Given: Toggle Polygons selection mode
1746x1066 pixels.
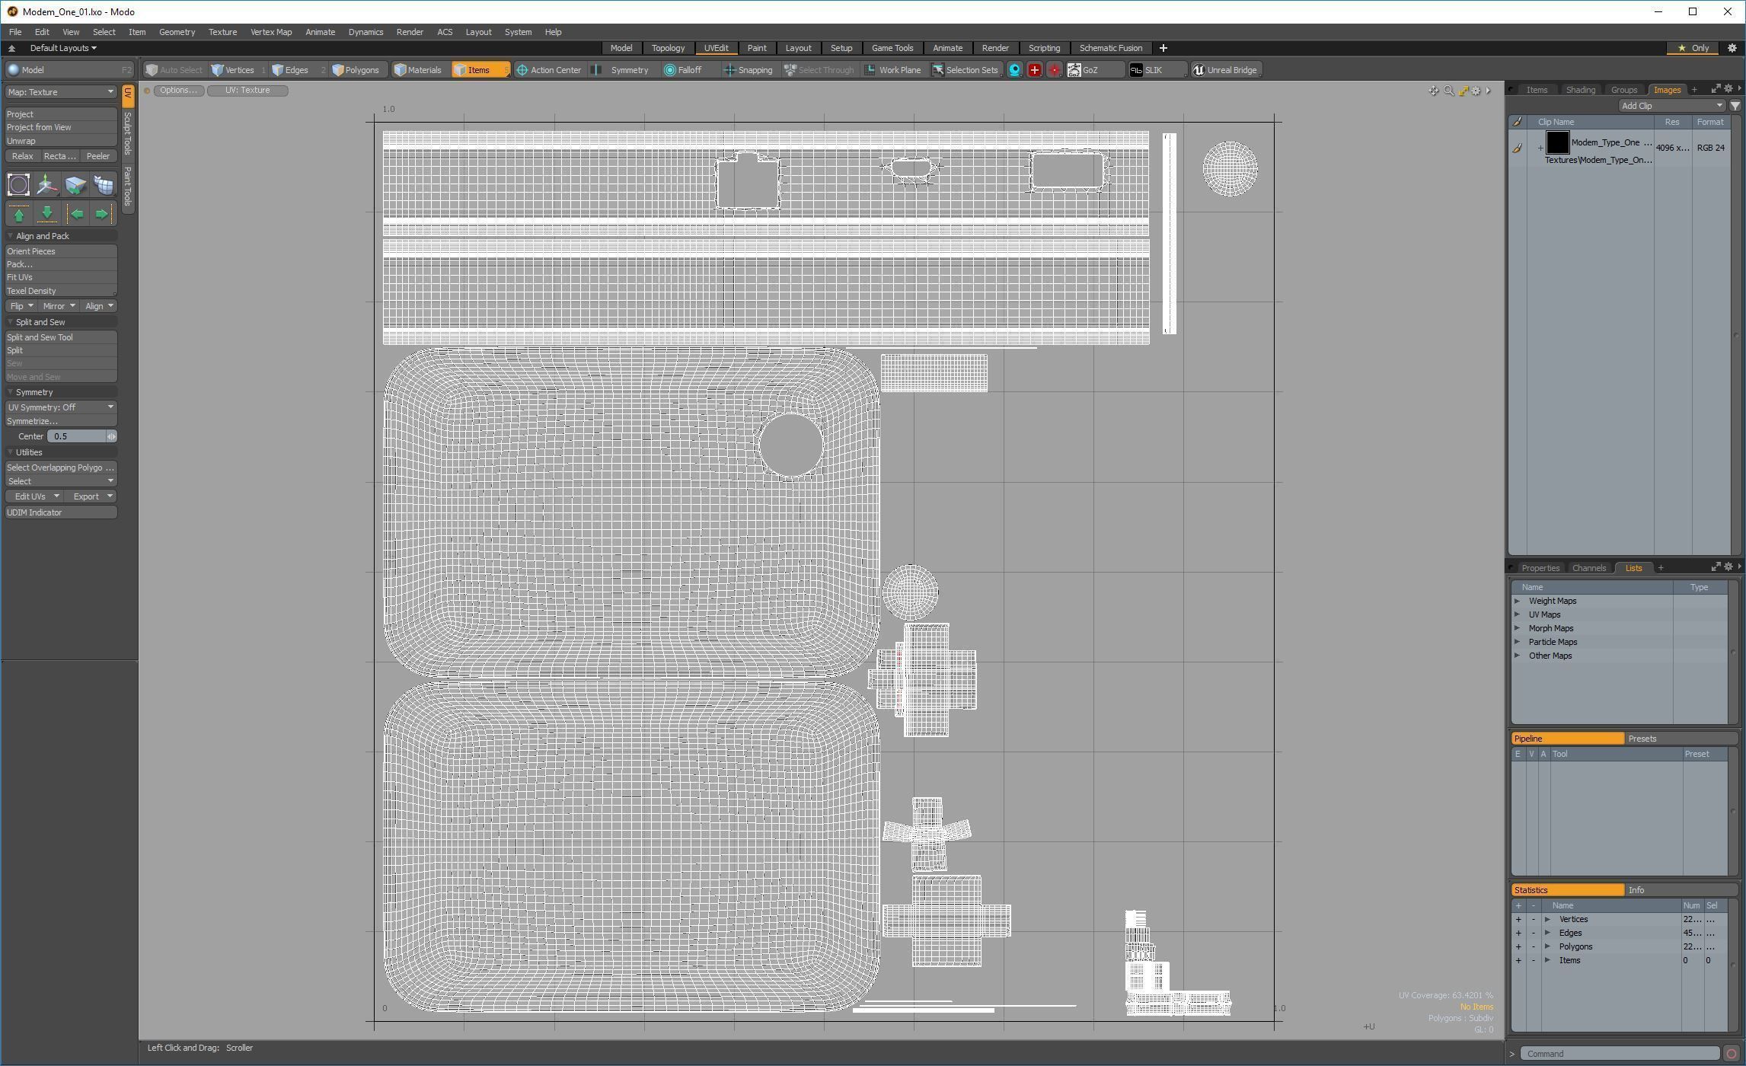Looking at the screenshot, I should click(x=355, y=70).
